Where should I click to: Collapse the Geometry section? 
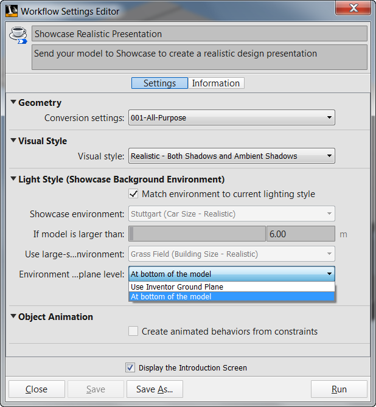tap(13, 102)
